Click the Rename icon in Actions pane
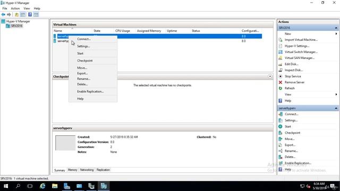The image size is (340, 191). [280, 151]
